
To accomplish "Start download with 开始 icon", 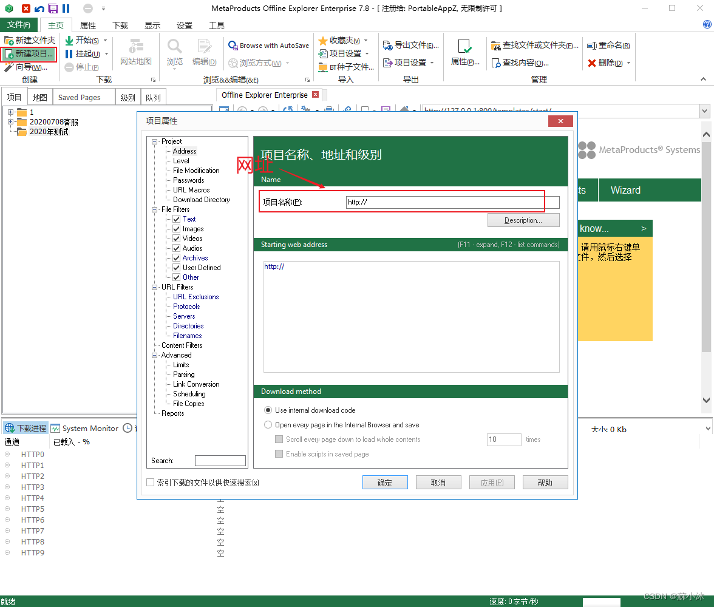I will click(x=69, y=41).
